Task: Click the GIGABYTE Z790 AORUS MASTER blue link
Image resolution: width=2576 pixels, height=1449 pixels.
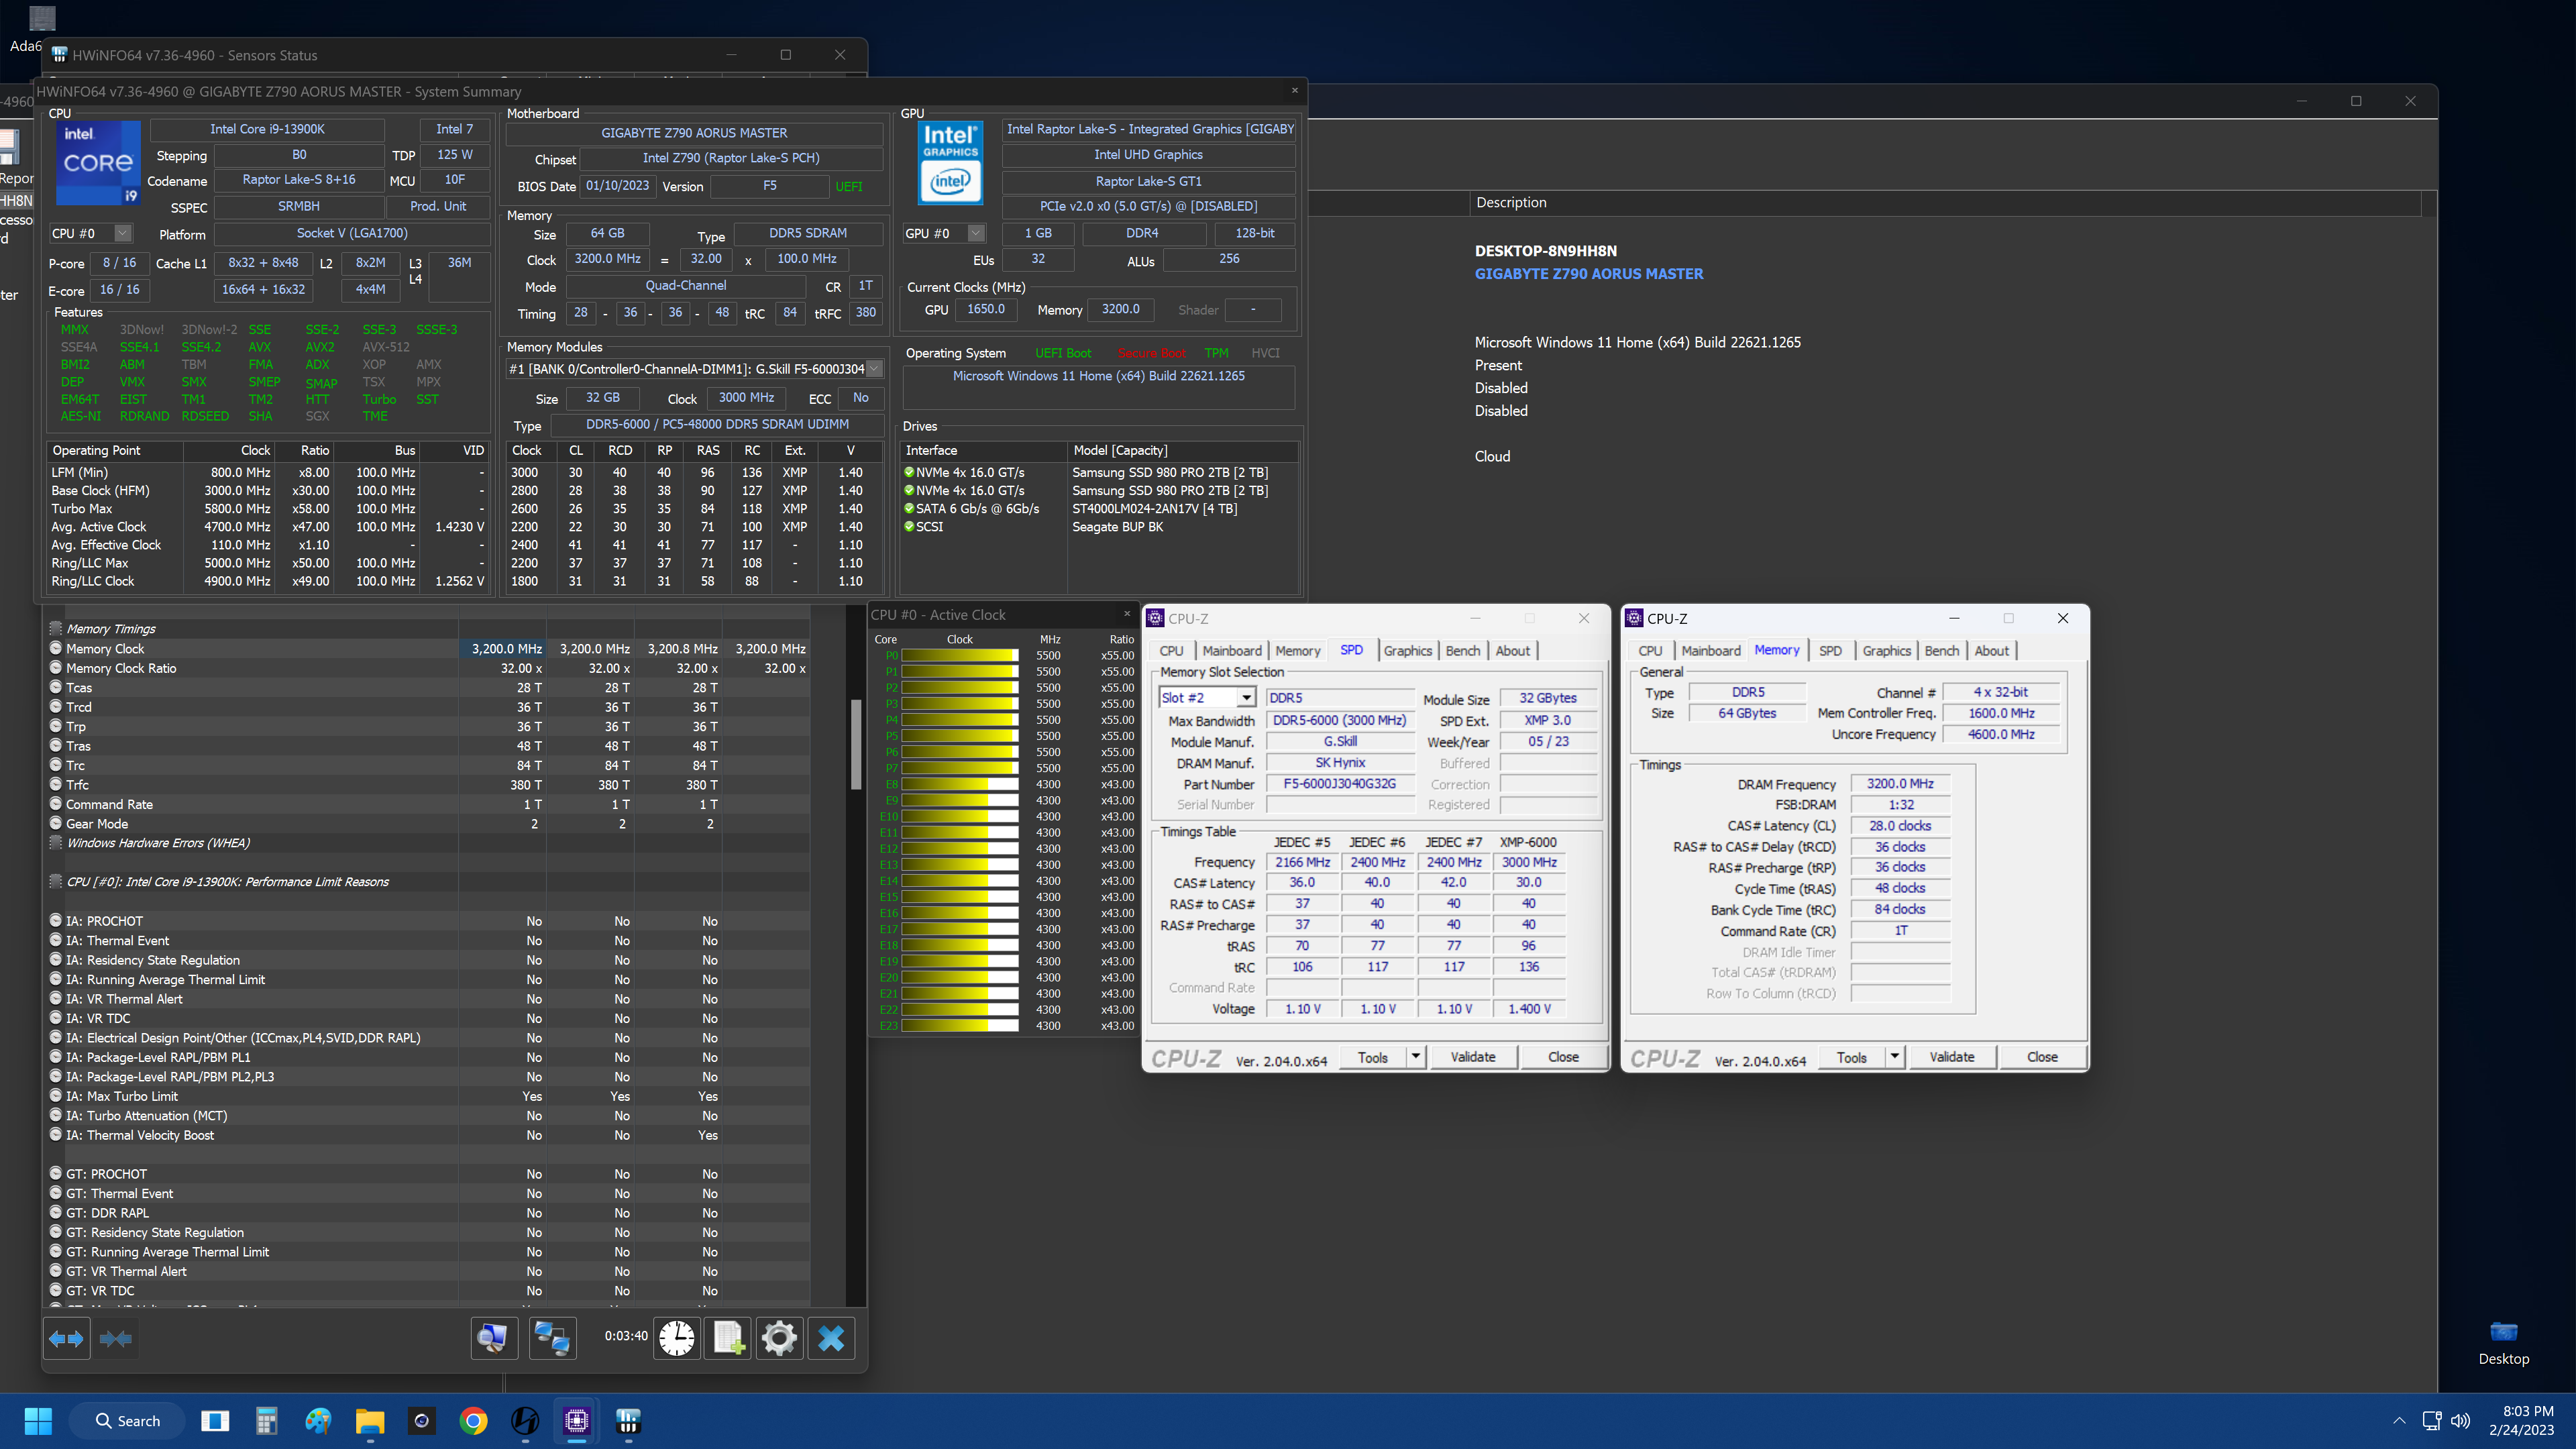Action: click(1589, 273)
